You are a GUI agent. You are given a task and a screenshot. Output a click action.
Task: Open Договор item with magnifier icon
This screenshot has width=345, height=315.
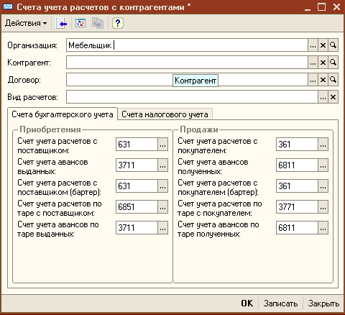(333, 80)
